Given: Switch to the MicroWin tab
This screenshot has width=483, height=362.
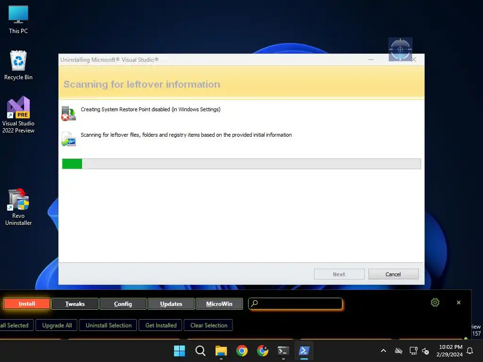Looking at the screenshot, I should point(219,304).
